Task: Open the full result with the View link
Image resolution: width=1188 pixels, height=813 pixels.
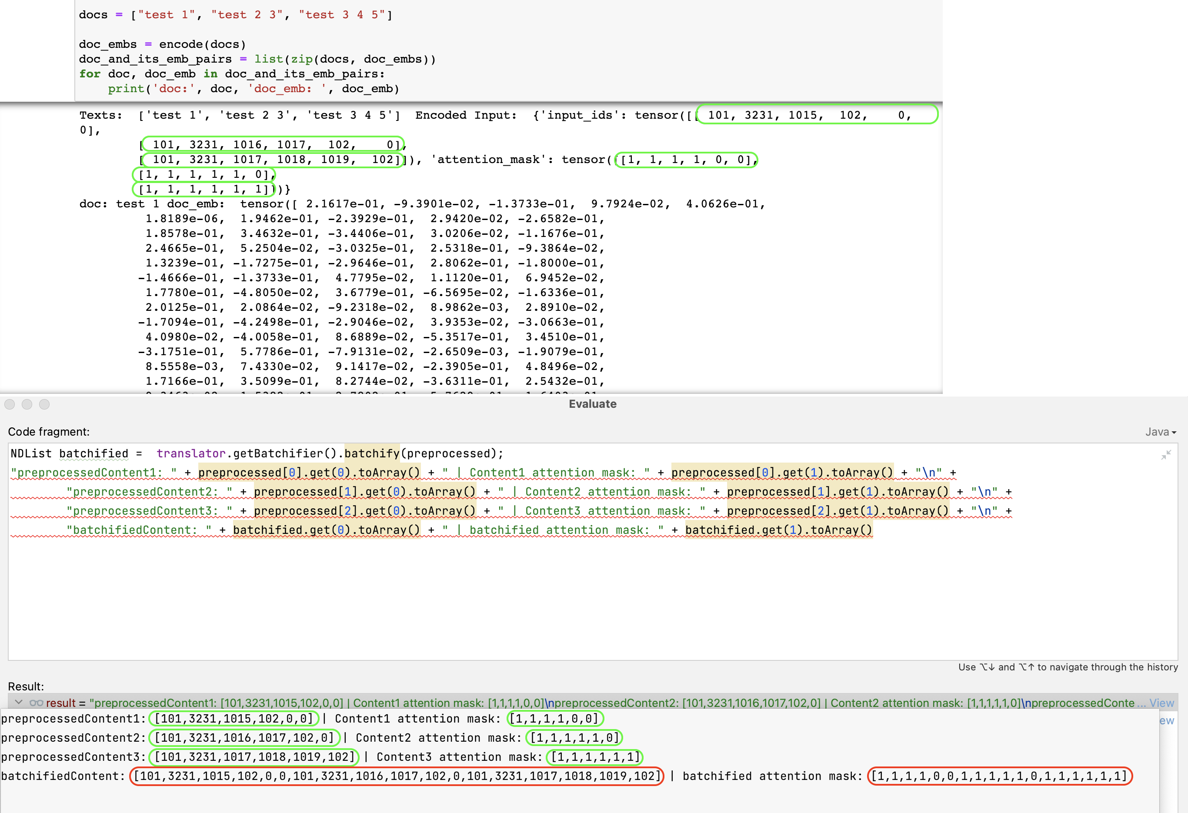Action: coord(1161,703)
